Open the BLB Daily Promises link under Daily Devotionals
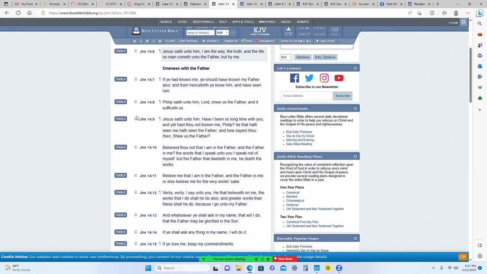This screenshot has width=487, height=274. click(299, 132)
